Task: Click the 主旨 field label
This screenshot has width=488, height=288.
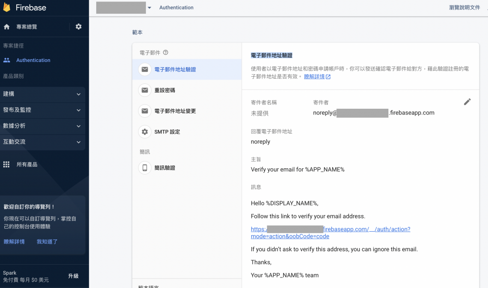Action: 256,159
